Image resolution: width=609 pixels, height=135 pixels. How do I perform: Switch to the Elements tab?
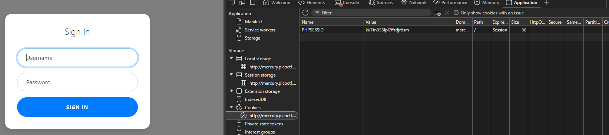(311, 3)
